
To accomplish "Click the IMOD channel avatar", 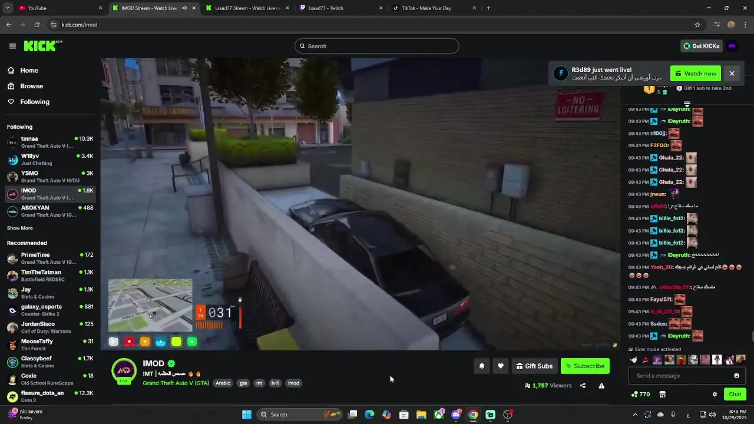I will pos(124,370).
